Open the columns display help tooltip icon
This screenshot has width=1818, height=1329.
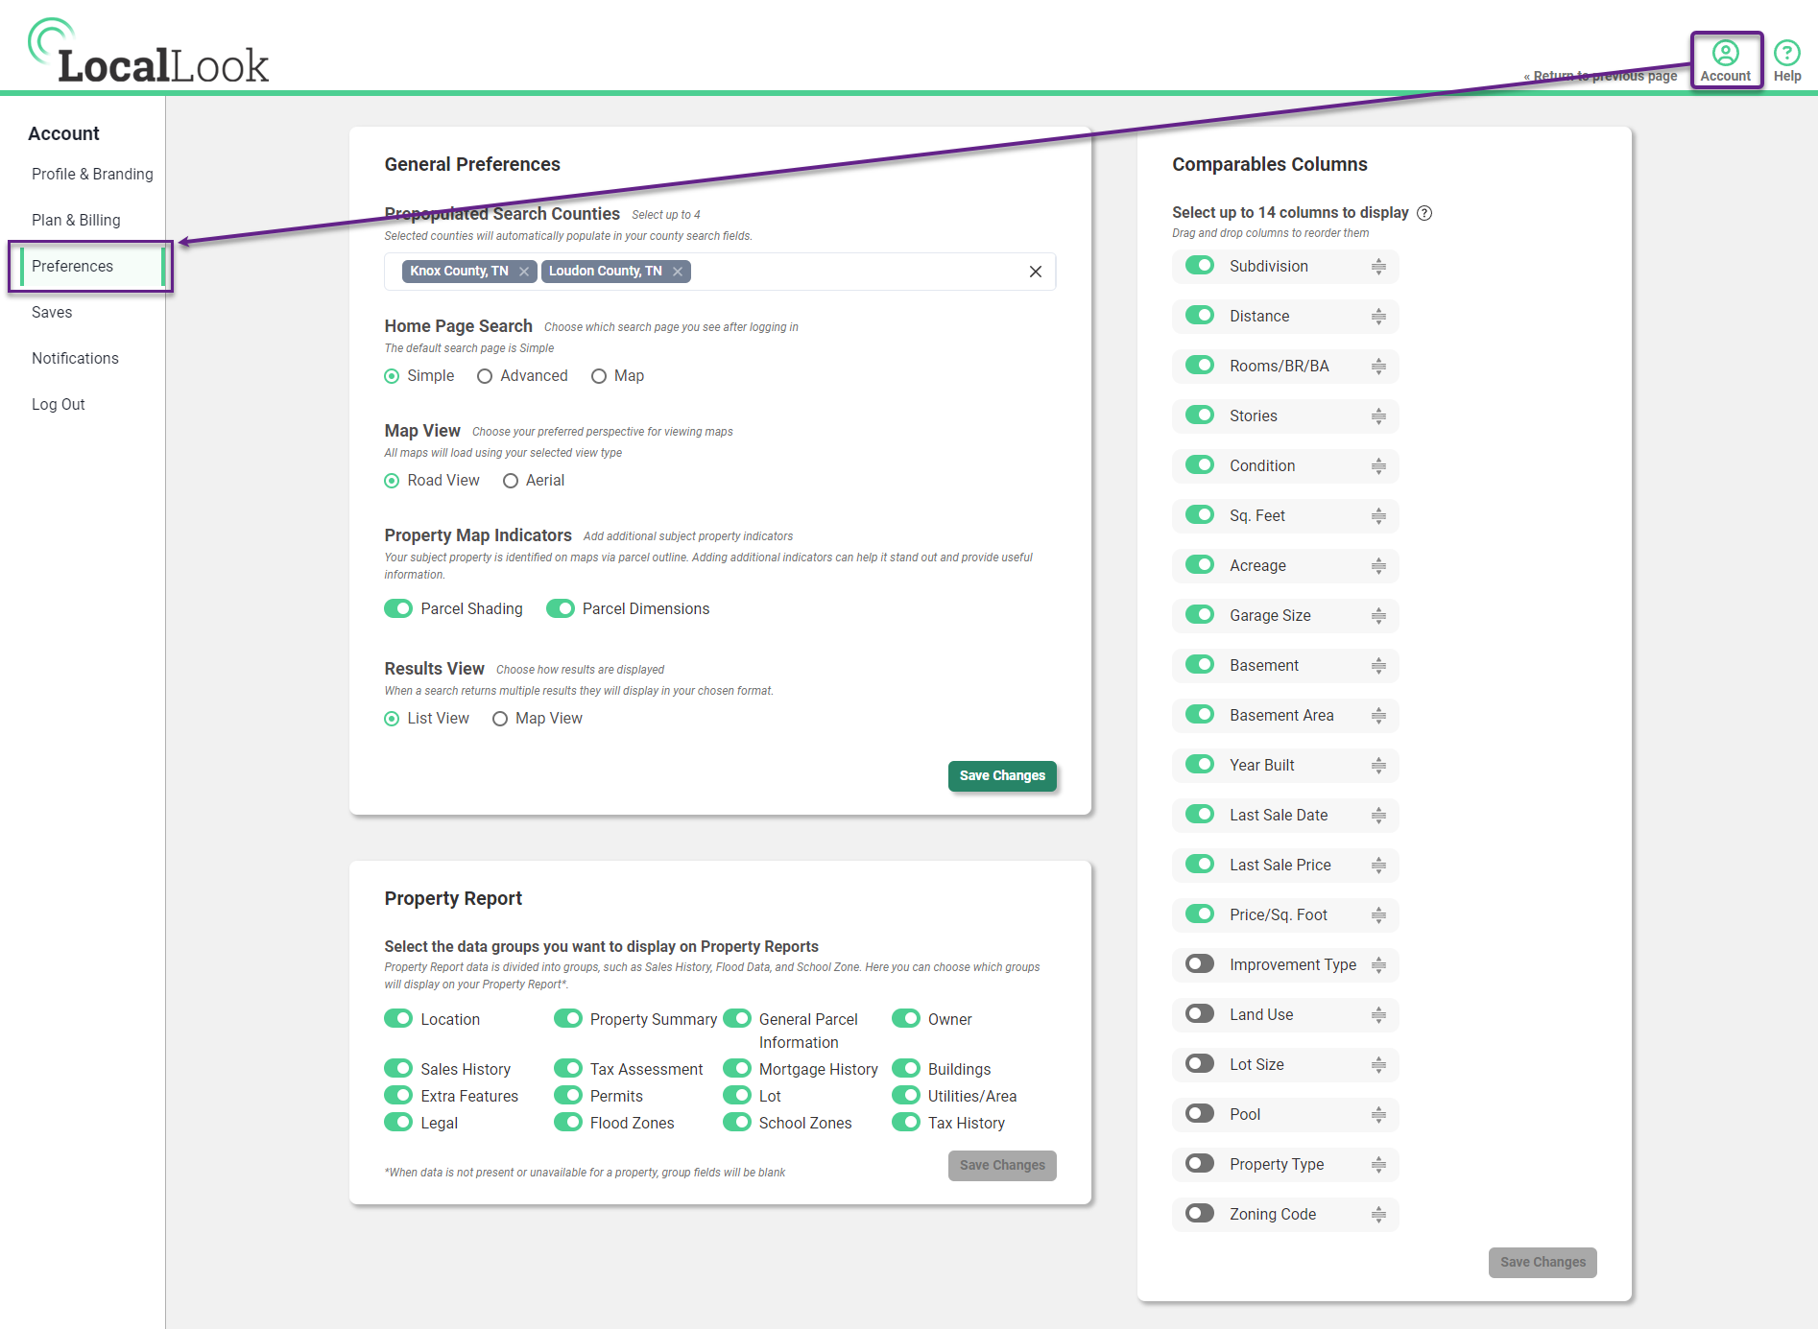(1426, 213)
